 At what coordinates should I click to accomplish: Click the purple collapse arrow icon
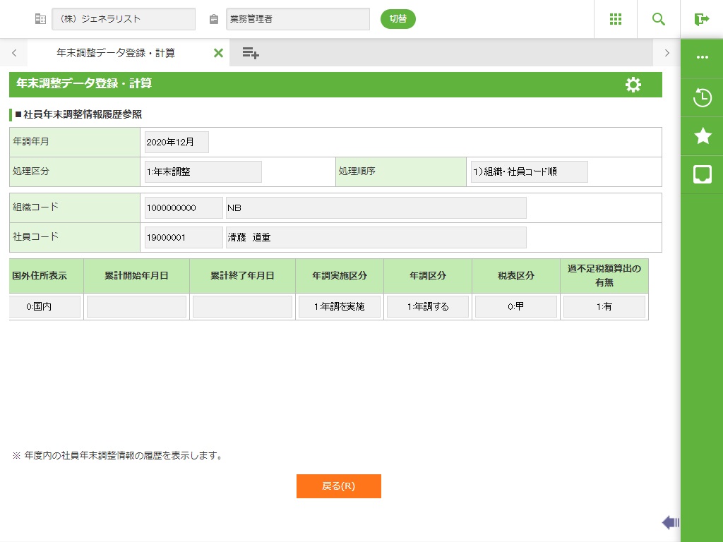(x=670, y=522)
